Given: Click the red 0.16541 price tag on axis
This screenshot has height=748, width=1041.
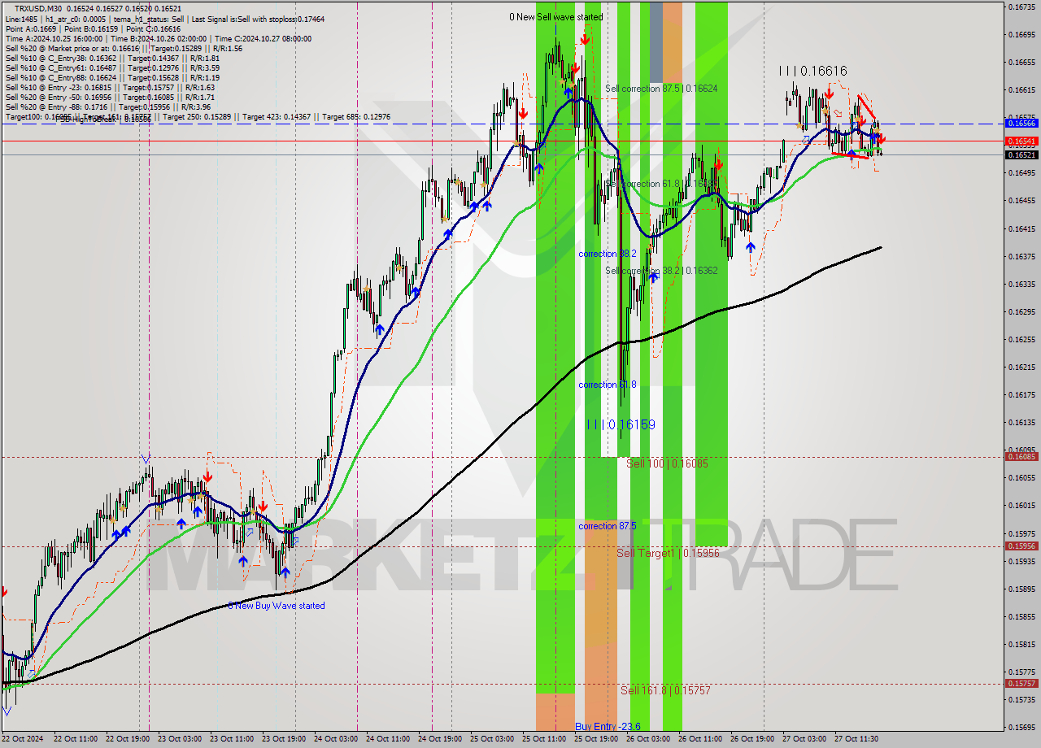Looking at the screenshot, I should click(1021, 141).
